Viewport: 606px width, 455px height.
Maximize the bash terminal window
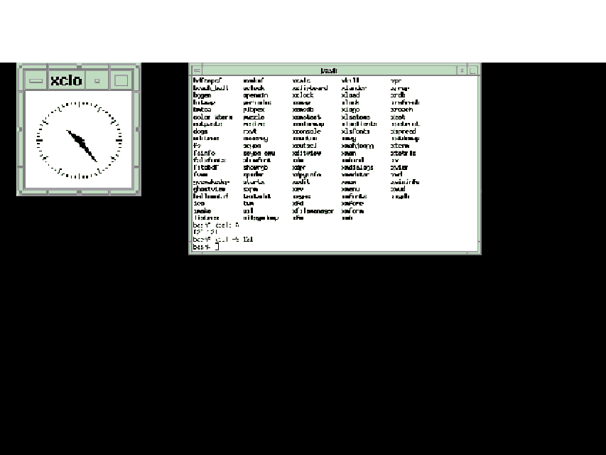(x=473, y=70)
